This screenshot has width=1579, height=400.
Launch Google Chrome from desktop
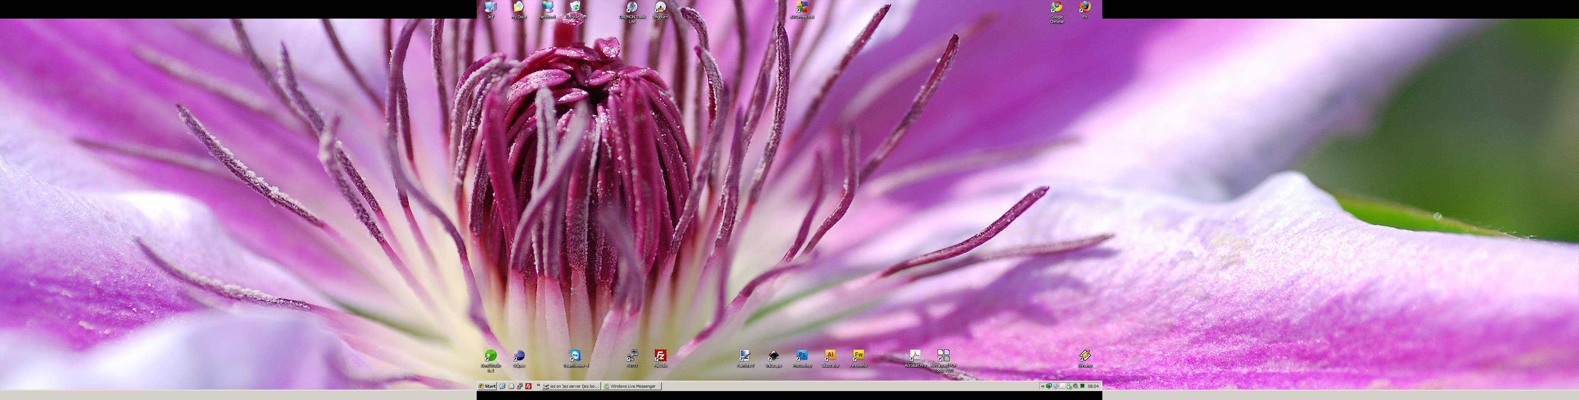(x=1057, y=12)
